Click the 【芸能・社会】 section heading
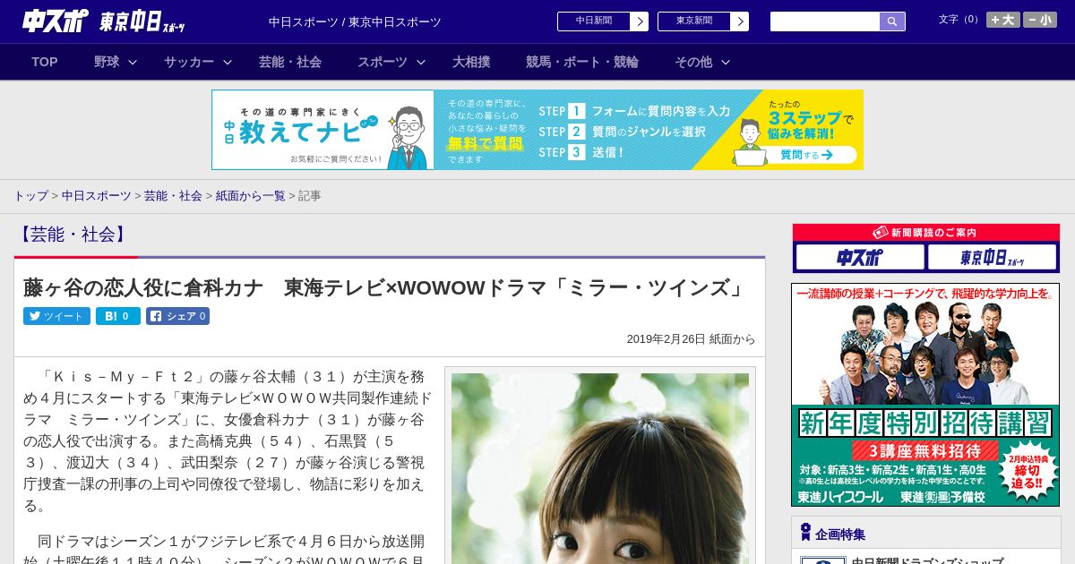1075x564 pixels. click(x=72, y=235)
